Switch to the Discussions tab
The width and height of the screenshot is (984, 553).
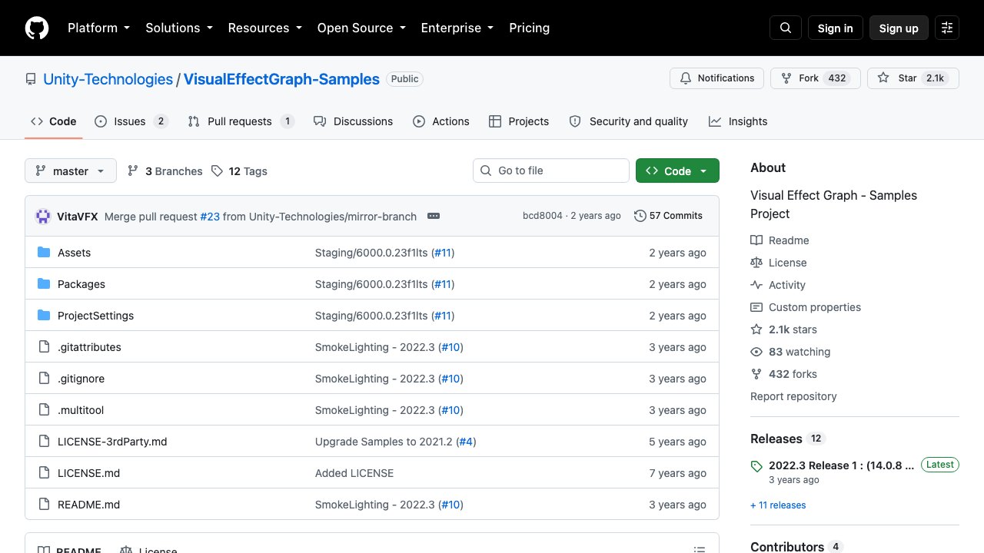point(354,121)
